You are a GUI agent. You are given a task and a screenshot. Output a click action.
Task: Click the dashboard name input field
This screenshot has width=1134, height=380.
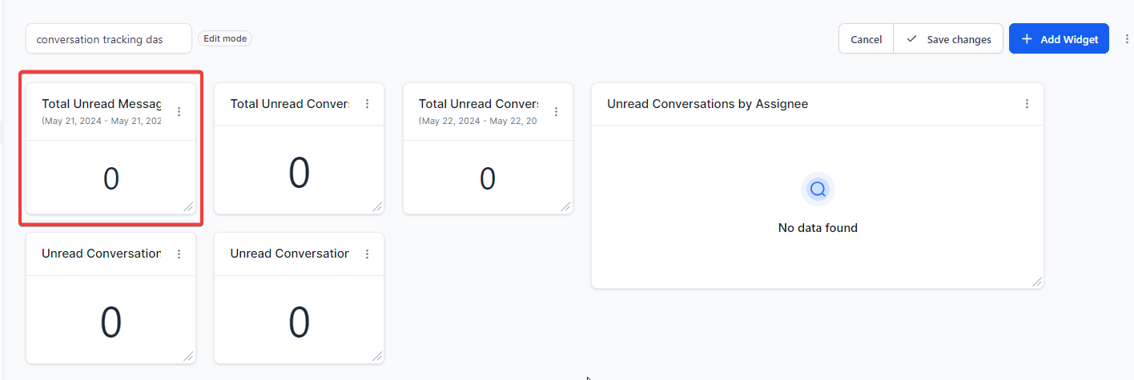[x=108, y=39]
